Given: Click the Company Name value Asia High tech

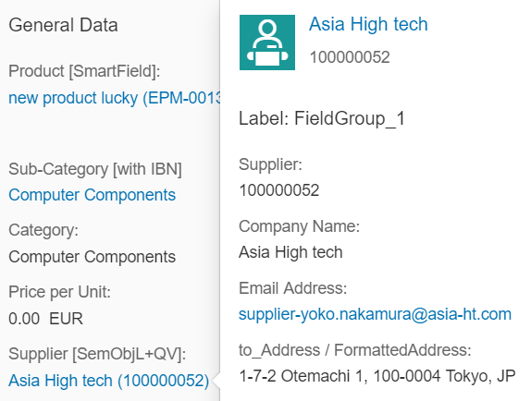Looking at the screenshot, I should 290,252.
